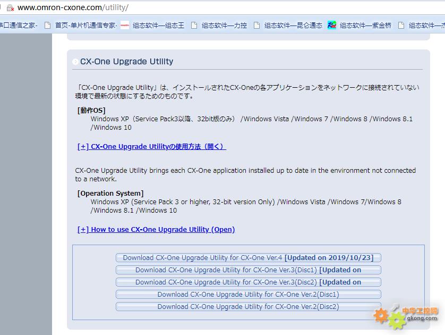Expand Japanese CX-One Upgrade Utilityの使用方法 section
This screenshot has width=445, height=335.
[151, 147]
